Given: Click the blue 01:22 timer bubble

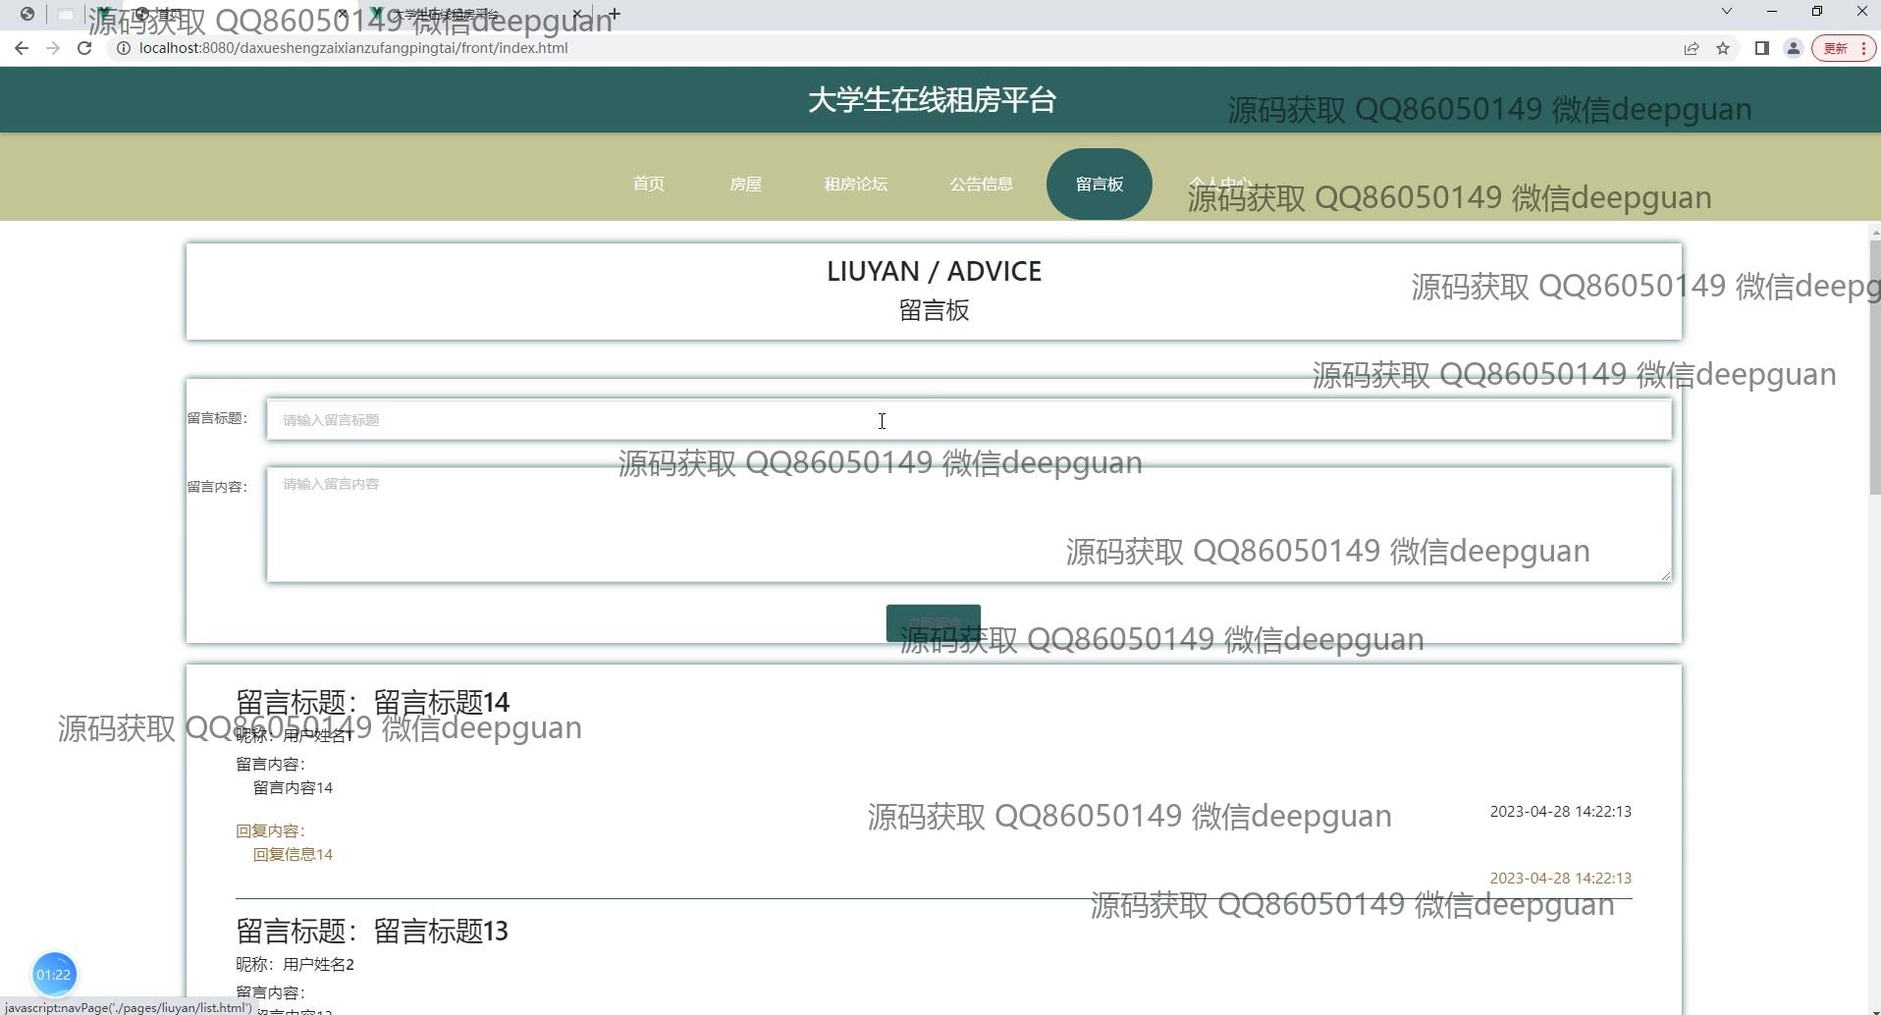Looking at the screenshot, I should [x=54, y=975].
